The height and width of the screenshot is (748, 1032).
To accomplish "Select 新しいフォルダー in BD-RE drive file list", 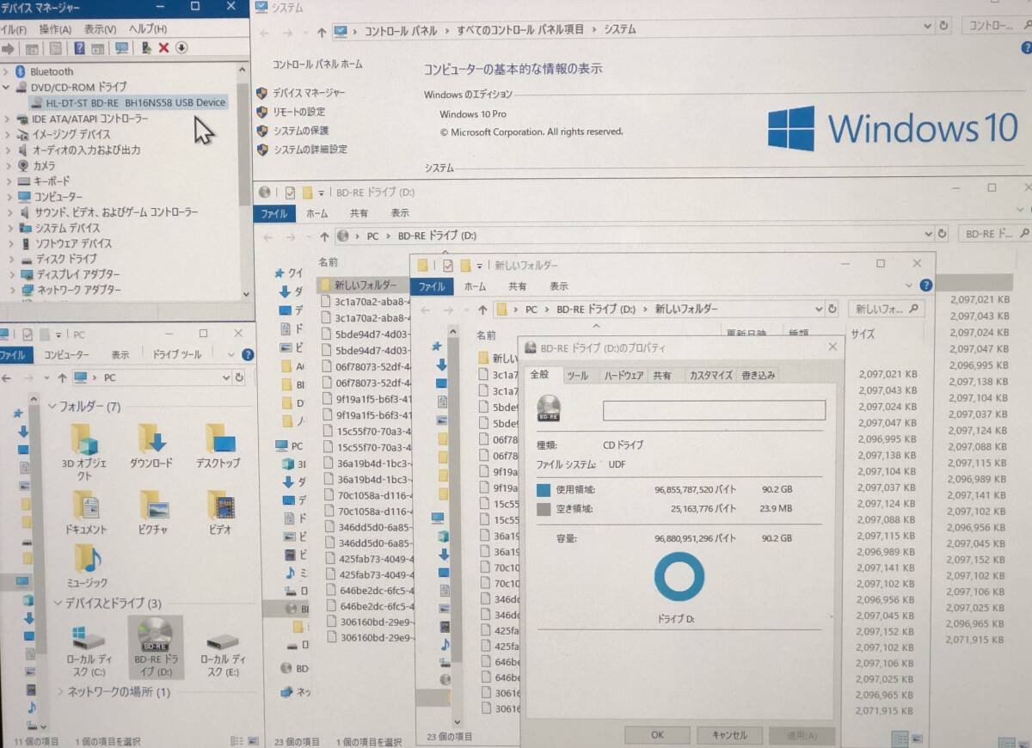I will click(x=365, y=285).
